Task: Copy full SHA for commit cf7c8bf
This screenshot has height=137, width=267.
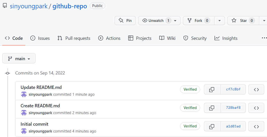Action: coord(212,89)
